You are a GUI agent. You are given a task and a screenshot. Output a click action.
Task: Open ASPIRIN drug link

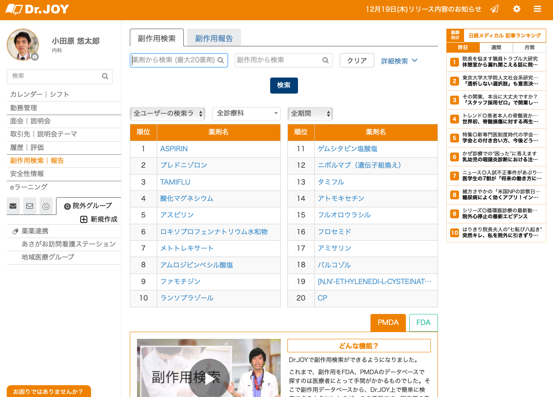174,149
